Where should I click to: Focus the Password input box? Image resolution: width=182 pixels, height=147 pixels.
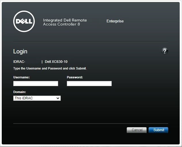89,84
